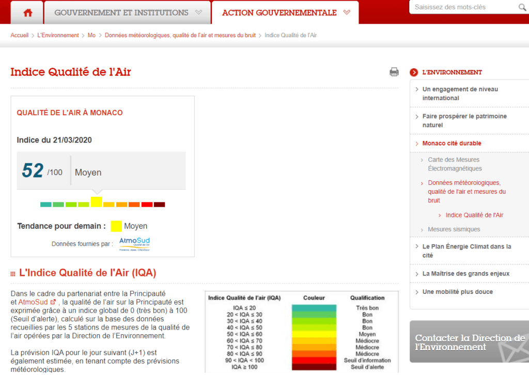The height and width of the screenshot is (375, 529).
Task: Click the search magnifying glass icon
Action: (x=522, y=7)
